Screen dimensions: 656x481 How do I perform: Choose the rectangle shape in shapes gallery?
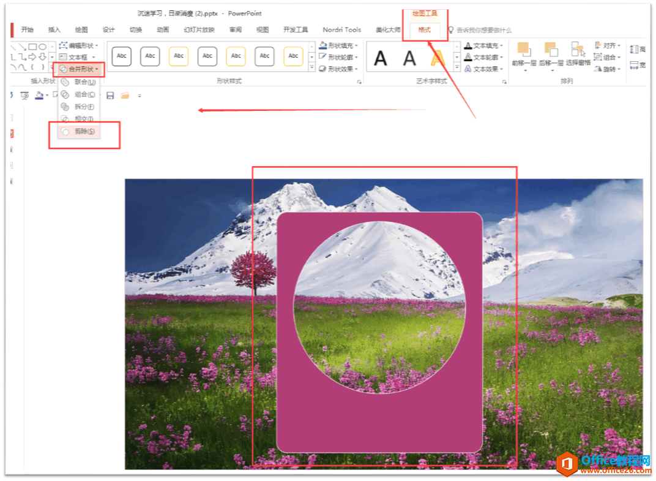(x=32, y=47)
